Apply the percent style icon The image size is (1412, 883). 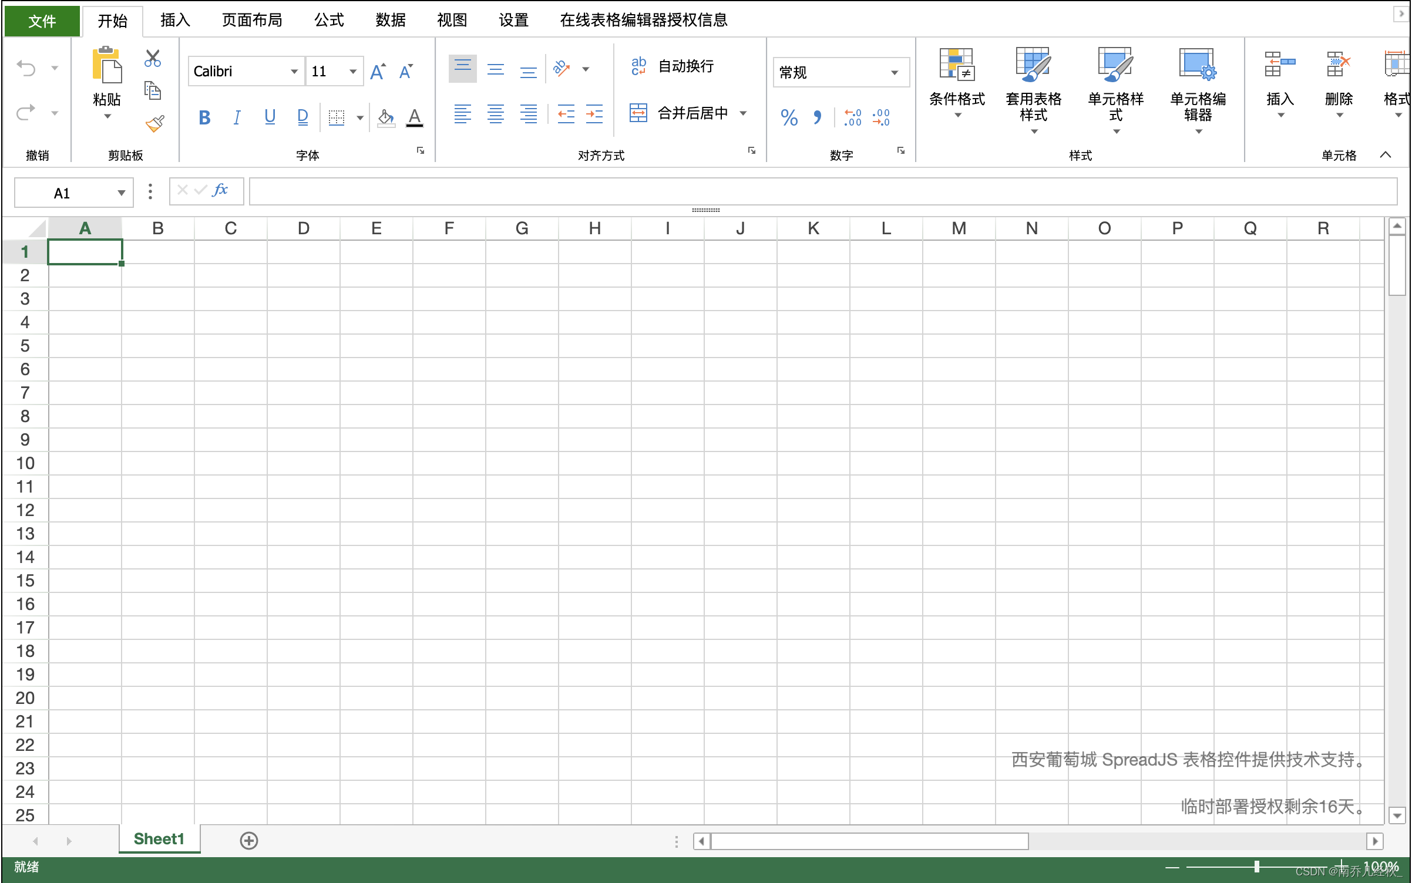789,117
